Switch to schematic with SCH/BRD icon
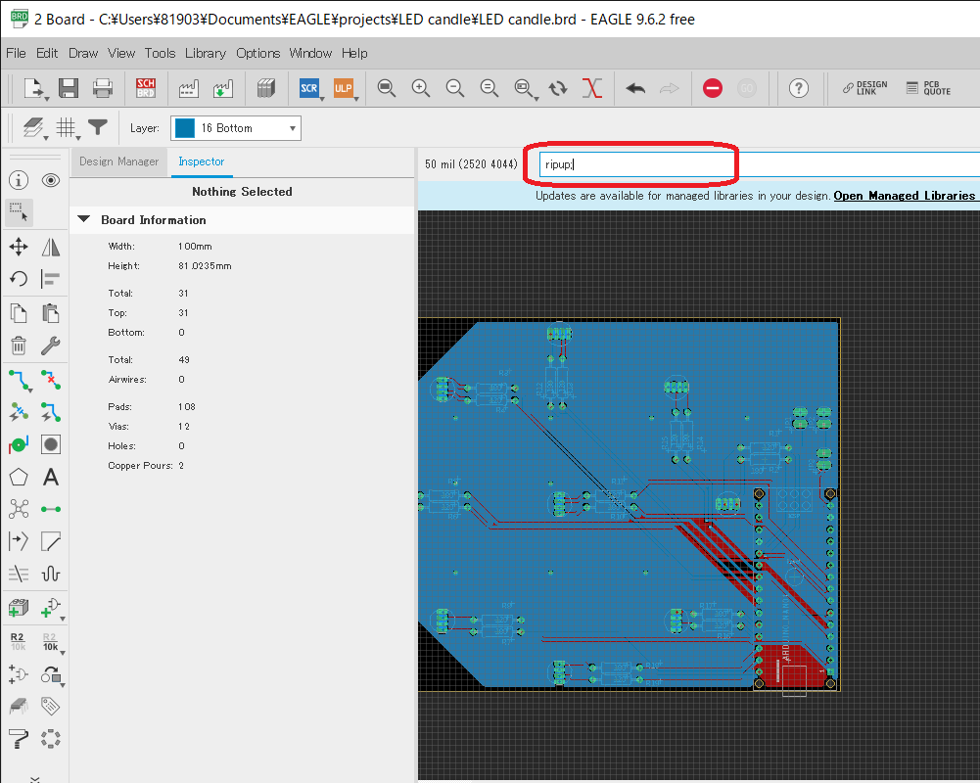 pyautogui.click(x=146, y=88)
